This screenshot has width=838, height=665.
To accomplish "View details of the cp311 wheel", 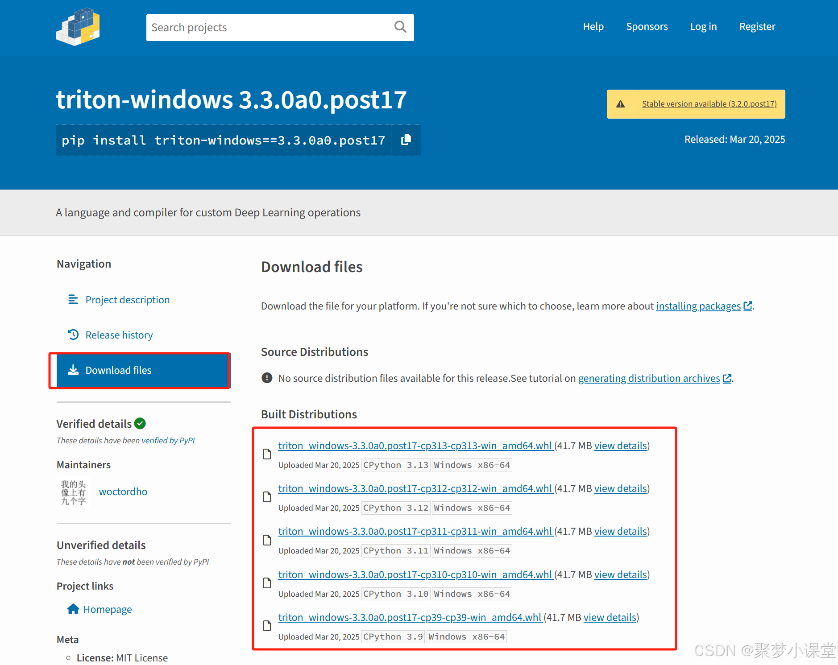I will coord(621,531).
